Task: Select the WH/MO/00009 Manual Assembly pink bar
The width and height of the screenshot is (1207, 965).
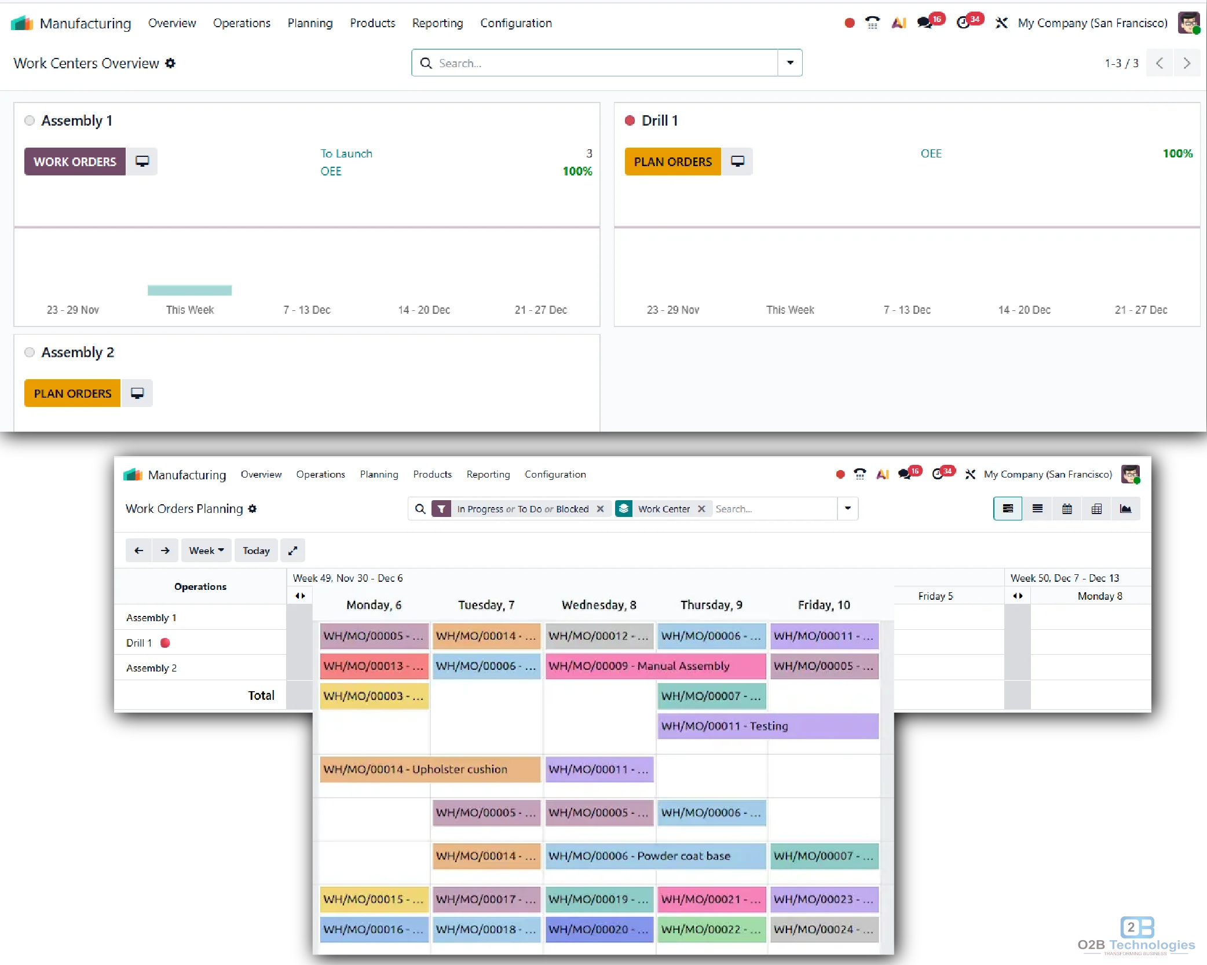Action: click(x=654, y=666)
